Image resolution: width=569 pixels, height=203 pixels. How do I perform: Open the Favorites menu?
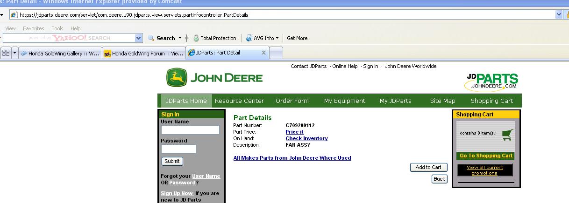tap(34, 28)
